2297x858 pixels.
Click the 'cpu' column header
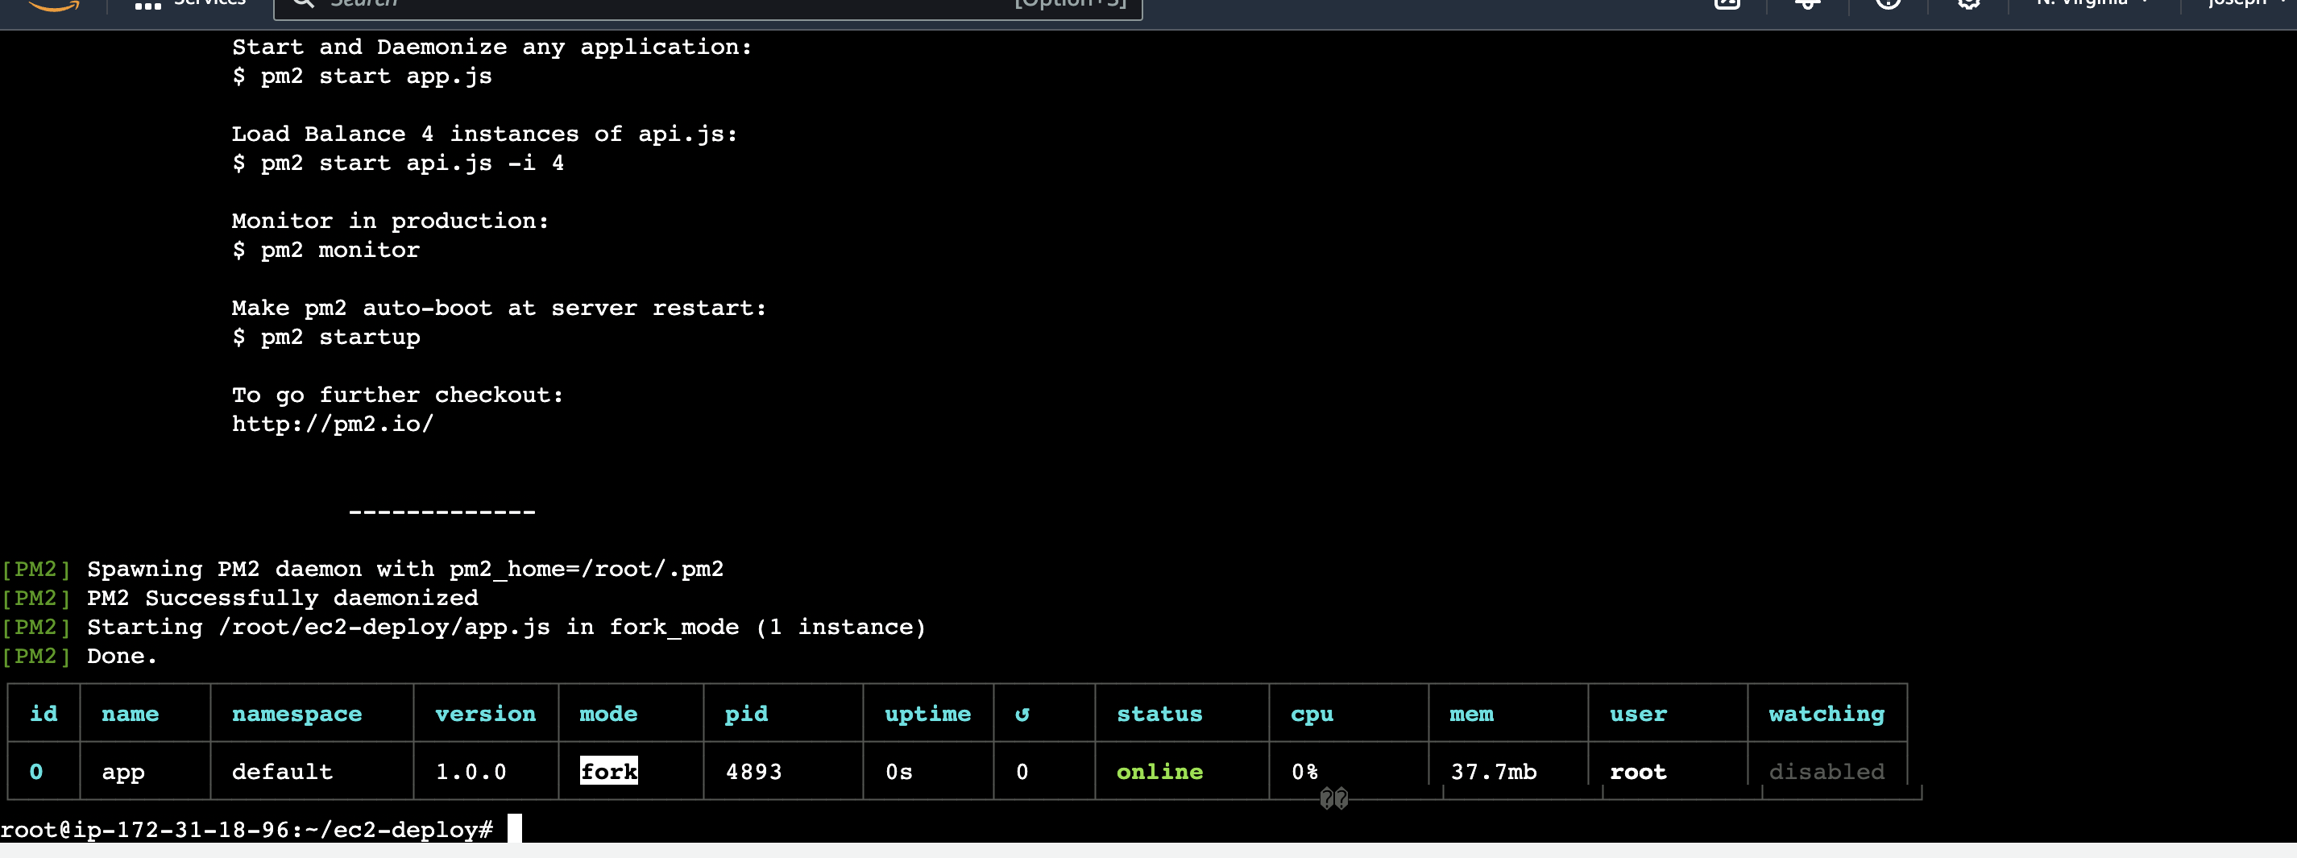(1312, 715)
